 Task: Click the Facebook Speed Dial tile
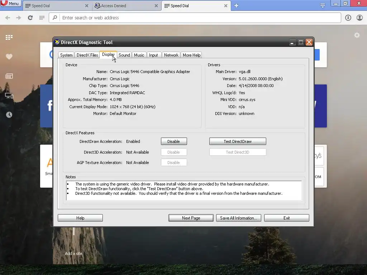47,106
